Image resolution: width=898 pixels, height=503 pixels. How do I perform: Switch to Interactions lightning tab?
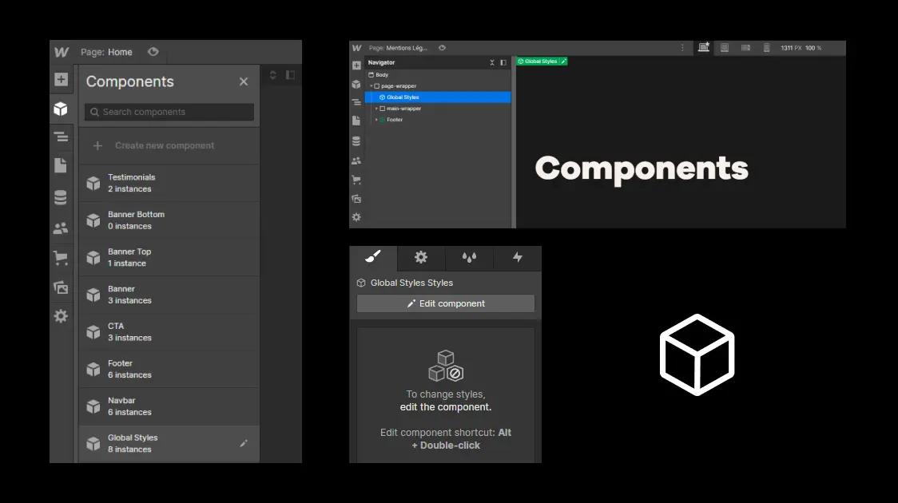517,258
